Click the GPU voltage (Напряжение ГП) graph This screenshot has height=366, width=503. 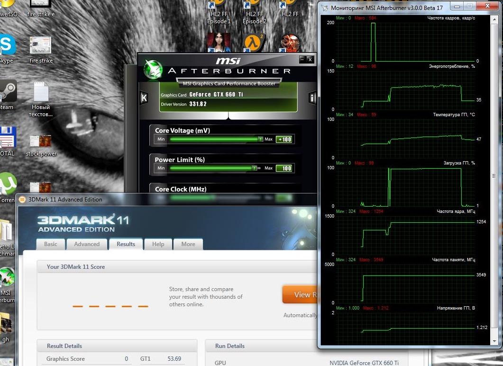point(405,328)
